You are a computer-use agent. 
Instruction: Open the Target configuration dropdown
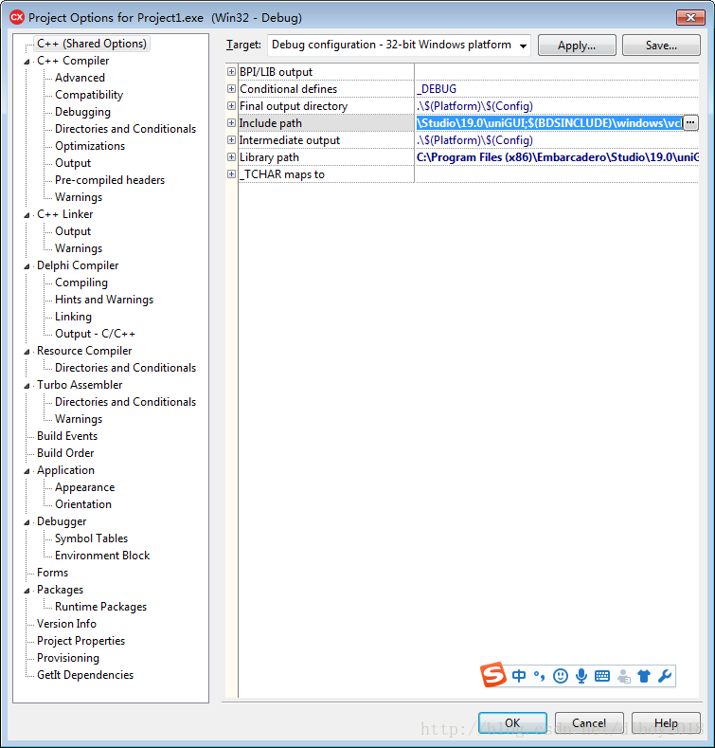(523, 46)
